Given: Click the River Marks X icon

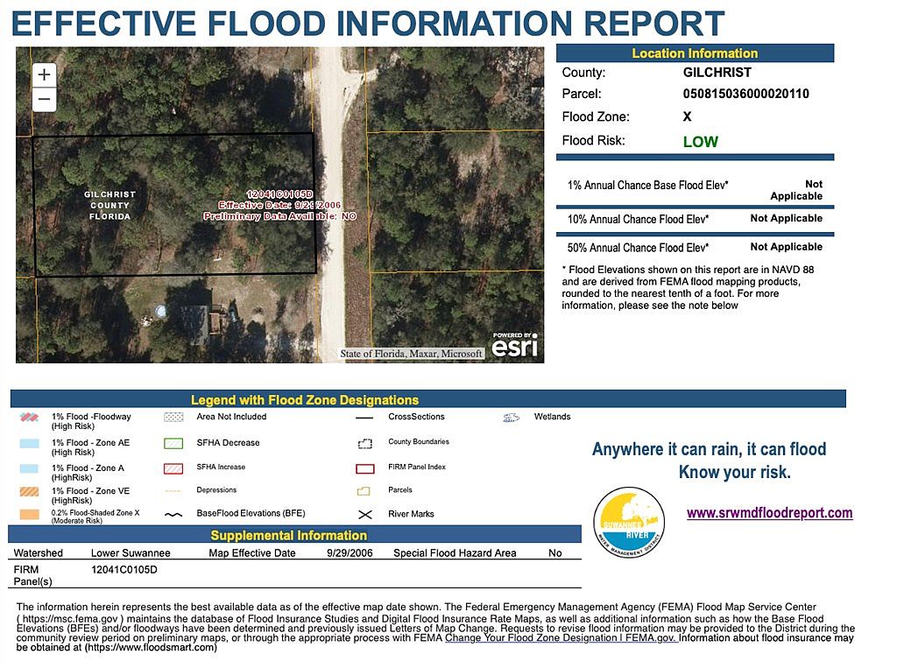Looking at the screenshot, I should [365, 515].
